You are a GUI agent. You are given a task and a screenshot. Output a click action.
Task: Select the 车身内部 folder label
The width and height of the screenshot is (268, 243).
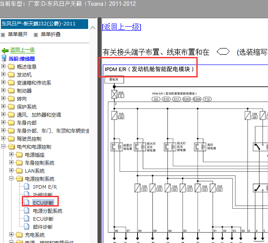[27, 123]
